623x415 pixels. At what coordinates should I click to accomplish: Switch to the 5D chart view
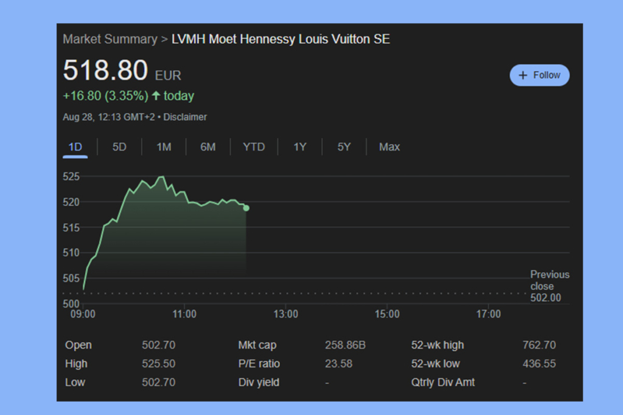[x=119, y=147]
